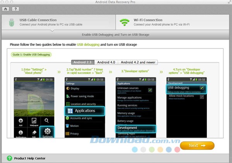The width and height of the screenshot is (232, 163).
Task: Select the USB Cable Connection tab
Action: [58, 22]
